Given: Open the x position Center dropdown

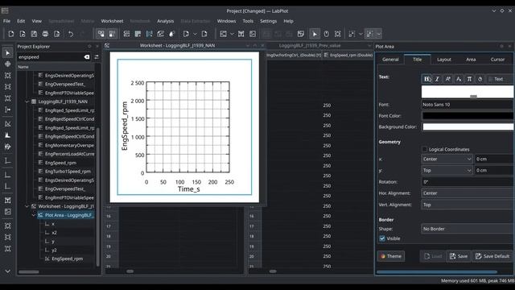Looking at the screenshot, I should coord(447,159).
